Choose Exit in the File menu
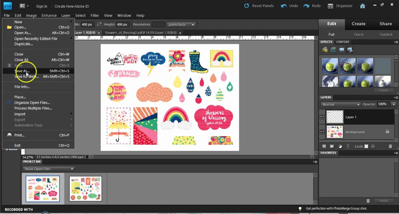This screenshot has height=214, width=399. [38, 145]
